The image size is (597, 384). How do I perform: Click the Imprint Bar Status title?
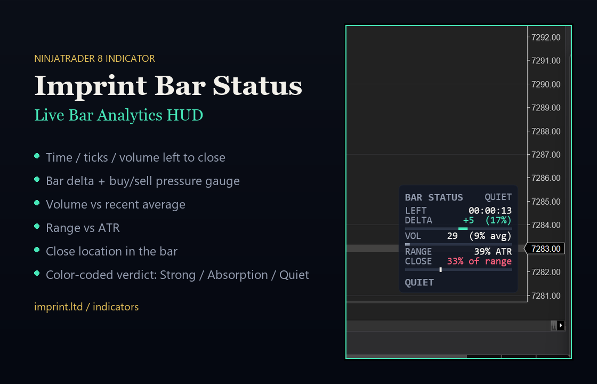tap(168, 86)
